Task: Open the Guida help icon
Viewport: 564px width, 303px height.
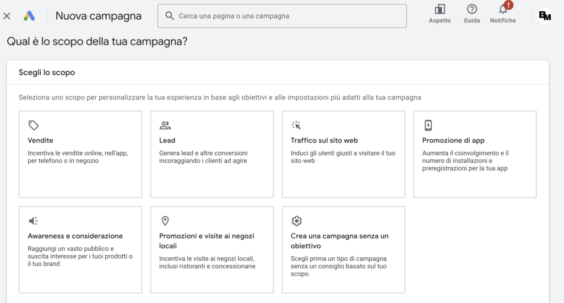Action: click(471, 9)
